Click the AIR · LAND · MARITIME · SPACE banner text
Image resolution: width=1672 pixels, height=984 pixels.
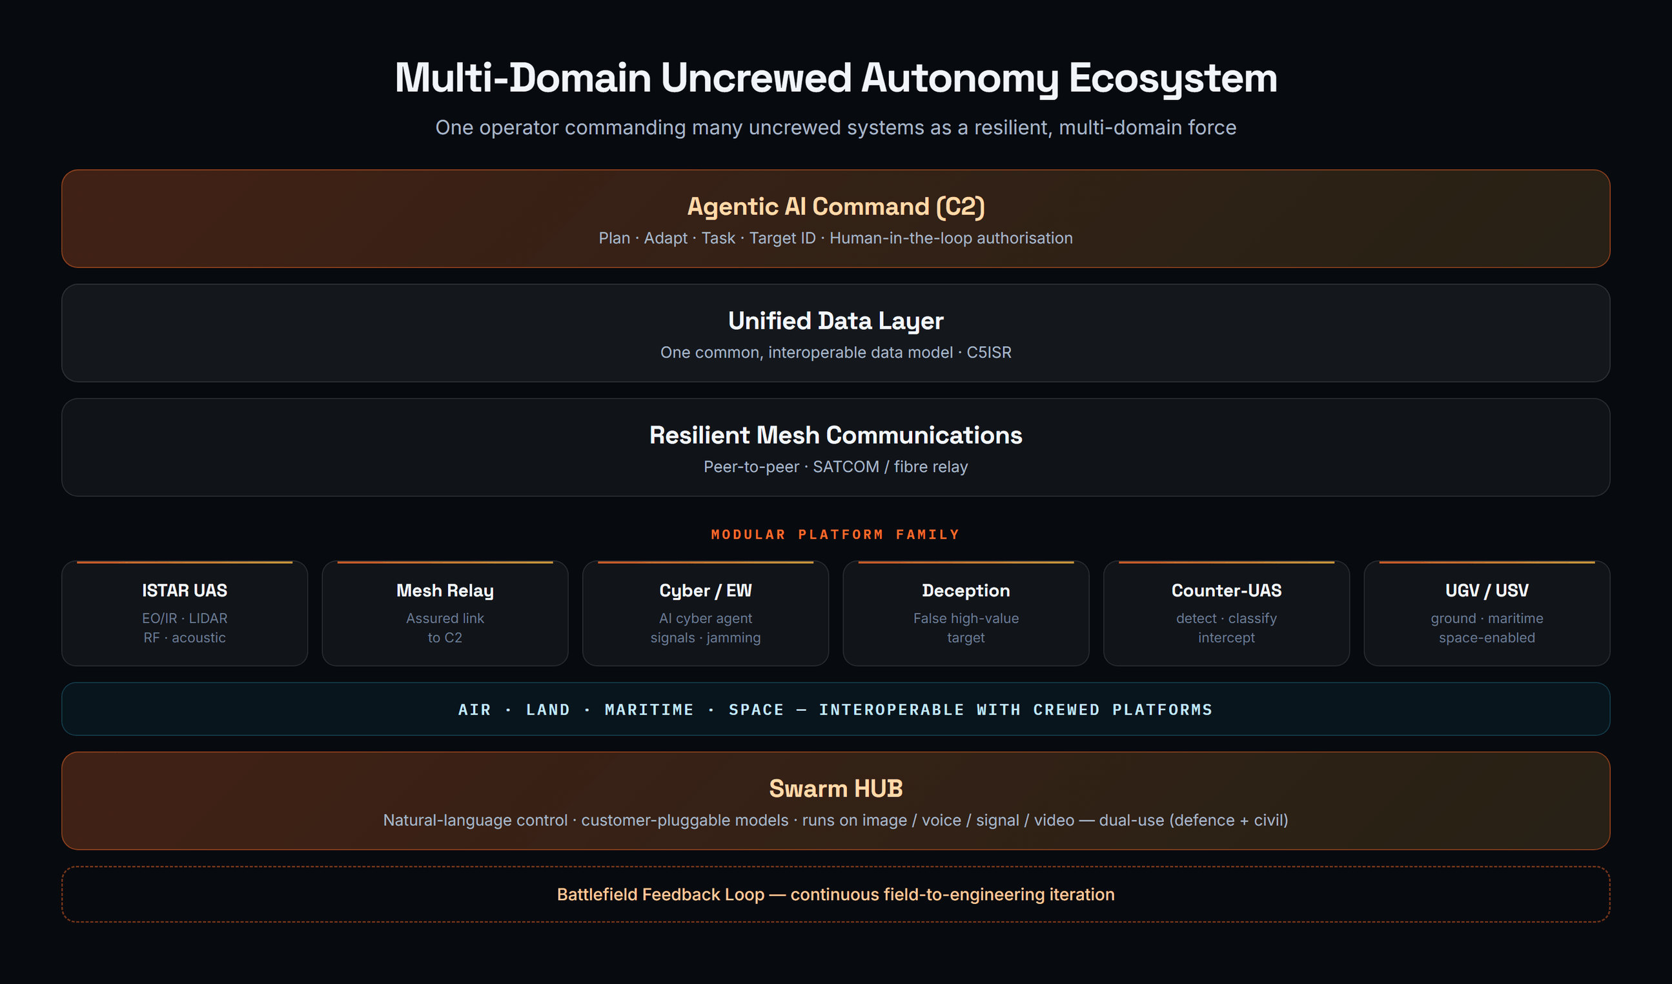click(x=836, y=710)
